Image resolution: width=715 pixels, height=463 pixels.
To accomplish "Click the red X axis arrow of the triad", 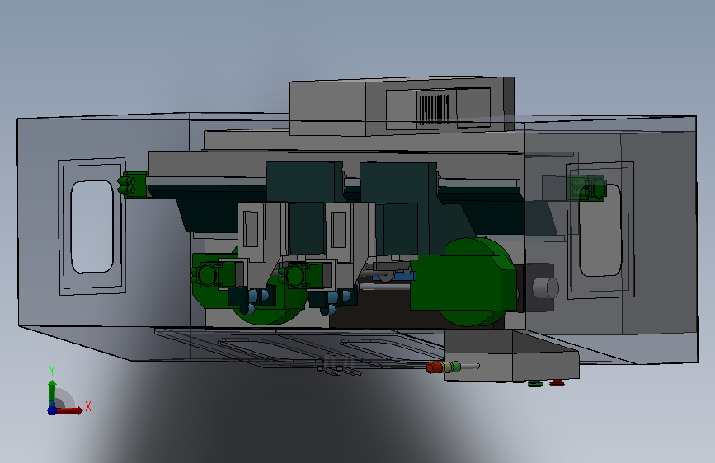I will point(69,410).
